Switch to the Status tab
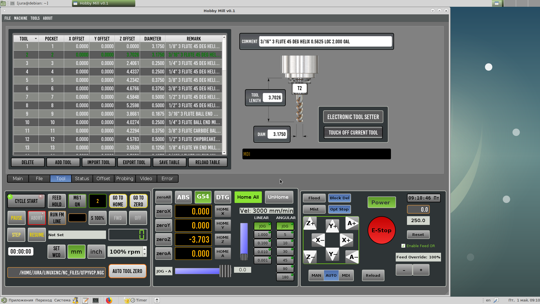 [x=82, y=178]
